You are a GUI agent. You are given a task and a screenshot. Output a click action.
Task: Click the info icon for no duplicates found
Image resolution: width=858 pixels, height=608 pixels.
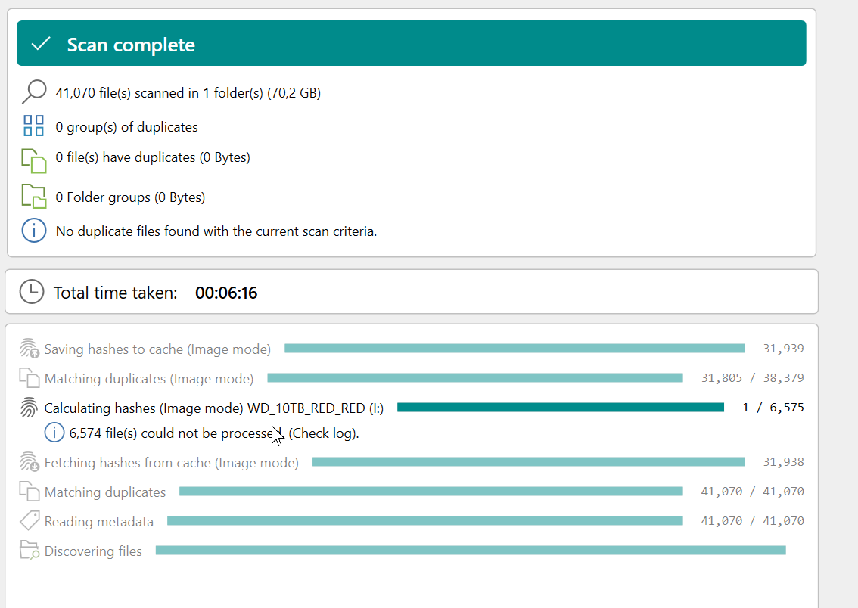[34, 231]
